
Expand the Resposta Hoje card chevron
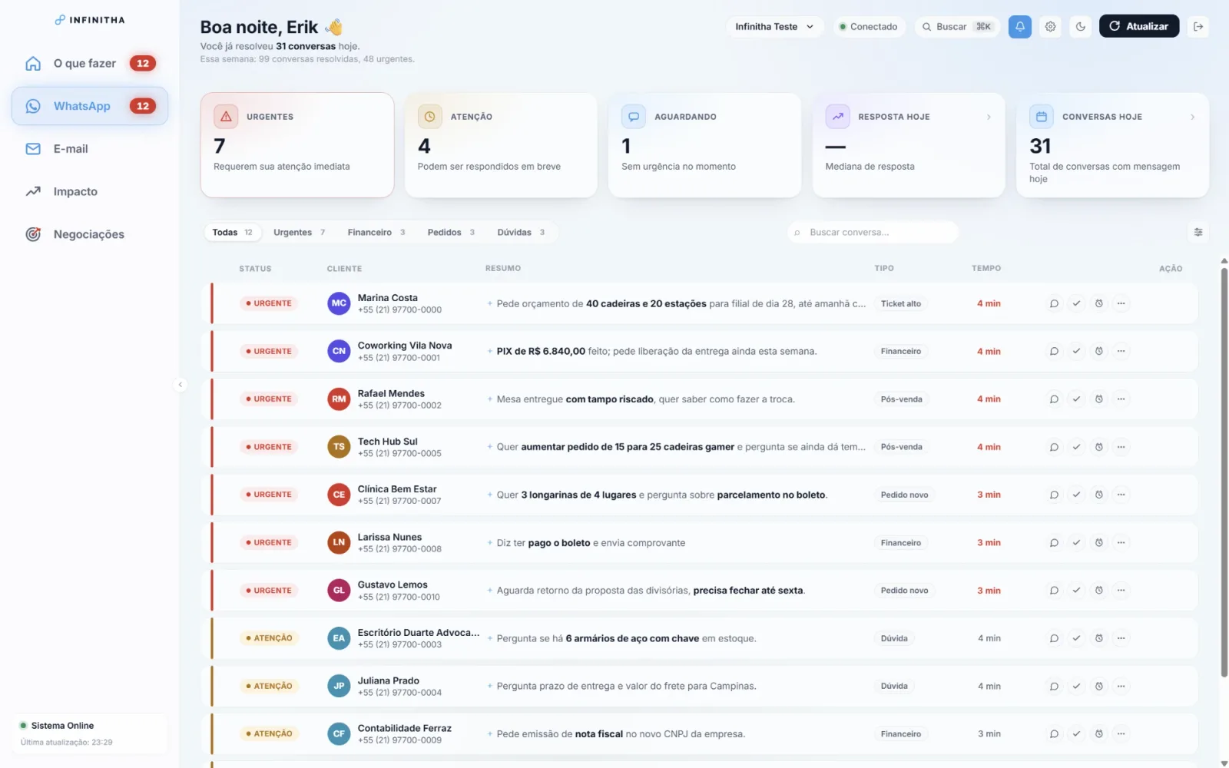tap(989, 117)
